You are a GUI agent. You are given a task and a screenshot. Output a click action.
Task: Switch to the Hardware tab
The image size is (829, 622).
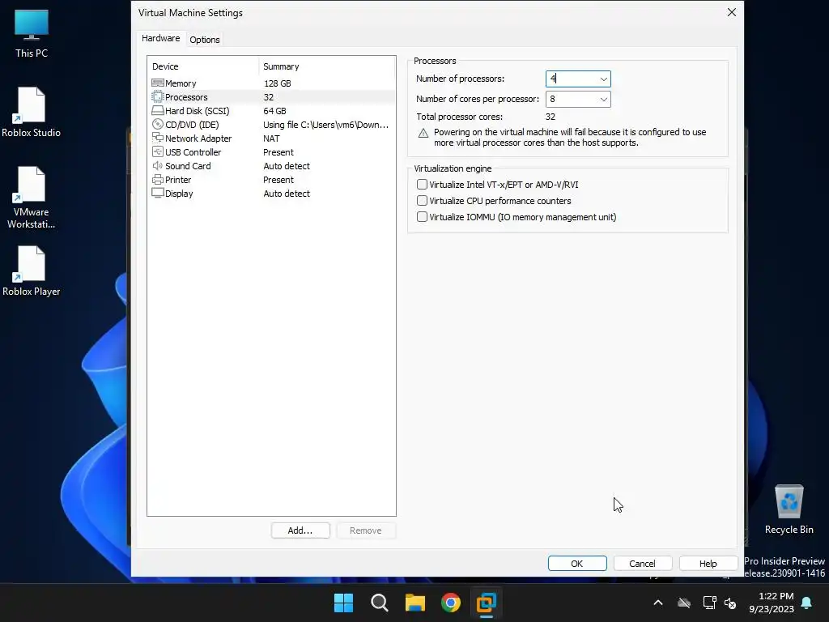point(161,39)
